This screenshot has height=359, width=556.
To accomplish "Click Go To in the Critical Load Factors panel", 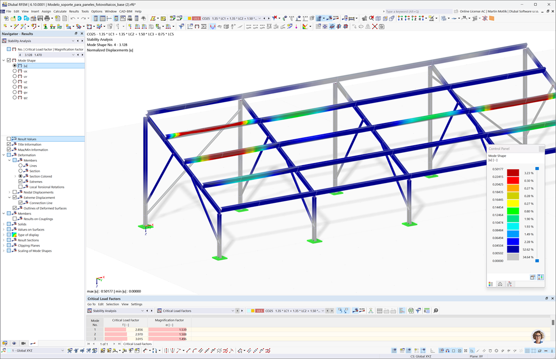I will pos(91,304).
